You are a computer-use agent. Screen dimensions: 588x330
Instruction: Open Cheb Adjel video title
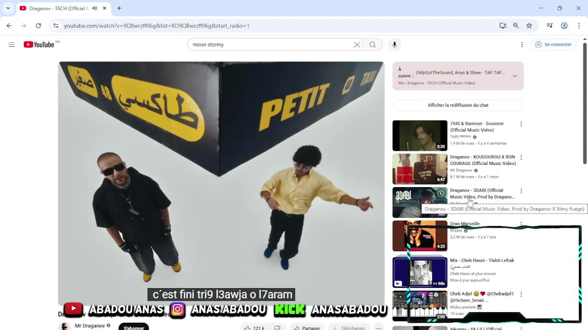click(482, 297)
